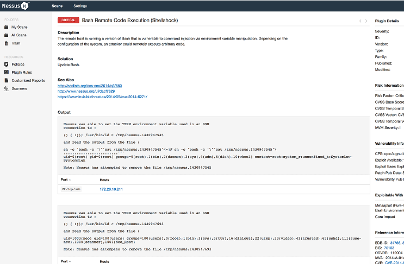404x264 pixels.
Task: Open My Scans folder
Action: click(x=20, y=27)
